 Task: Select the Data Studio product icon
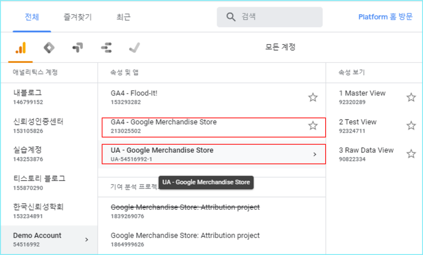(x=106, y=48)
